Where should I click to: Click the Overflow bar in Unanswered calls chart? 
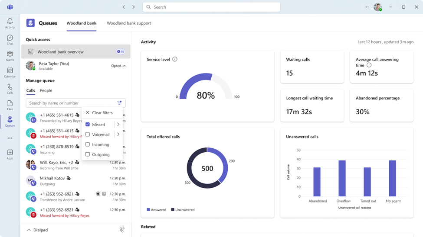(342, 178)
